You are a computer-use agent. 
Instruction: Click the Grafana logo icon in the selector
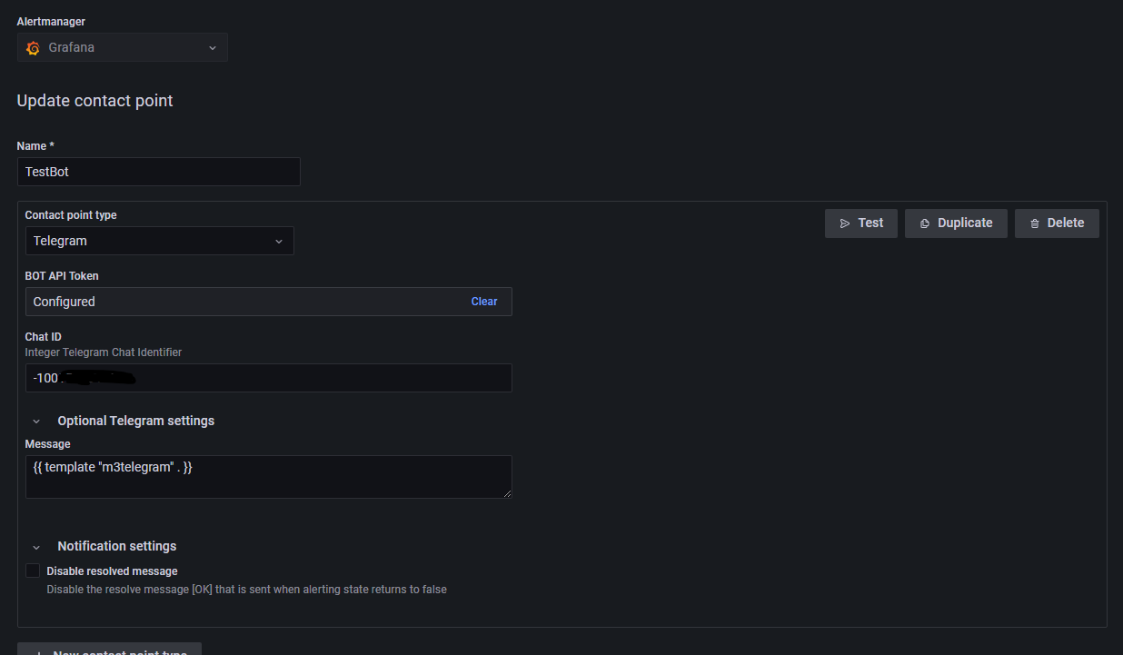coord(34,48)
